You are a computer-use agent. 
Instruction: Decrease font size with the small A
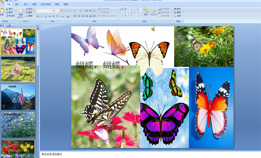click(65, 11)
